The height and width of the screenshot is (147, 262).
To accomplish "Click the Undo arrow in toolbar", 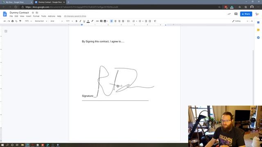I will [x=5, y=21].
